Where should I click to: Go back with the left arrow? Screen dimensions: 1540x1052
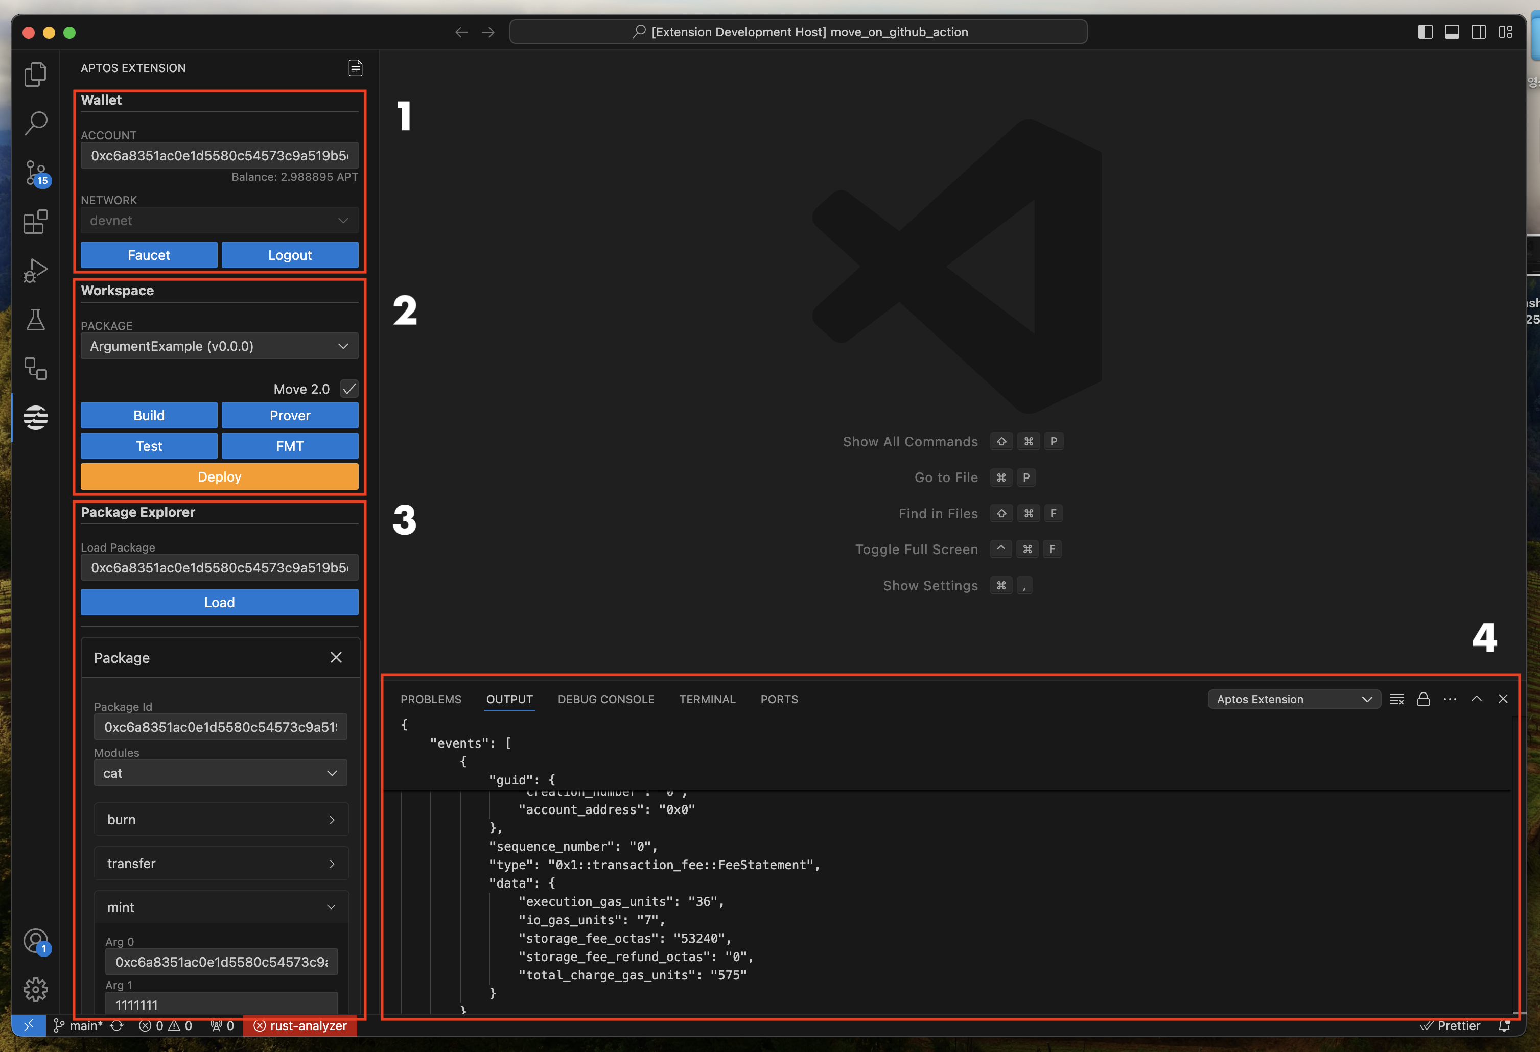click(x=461, y=32)
